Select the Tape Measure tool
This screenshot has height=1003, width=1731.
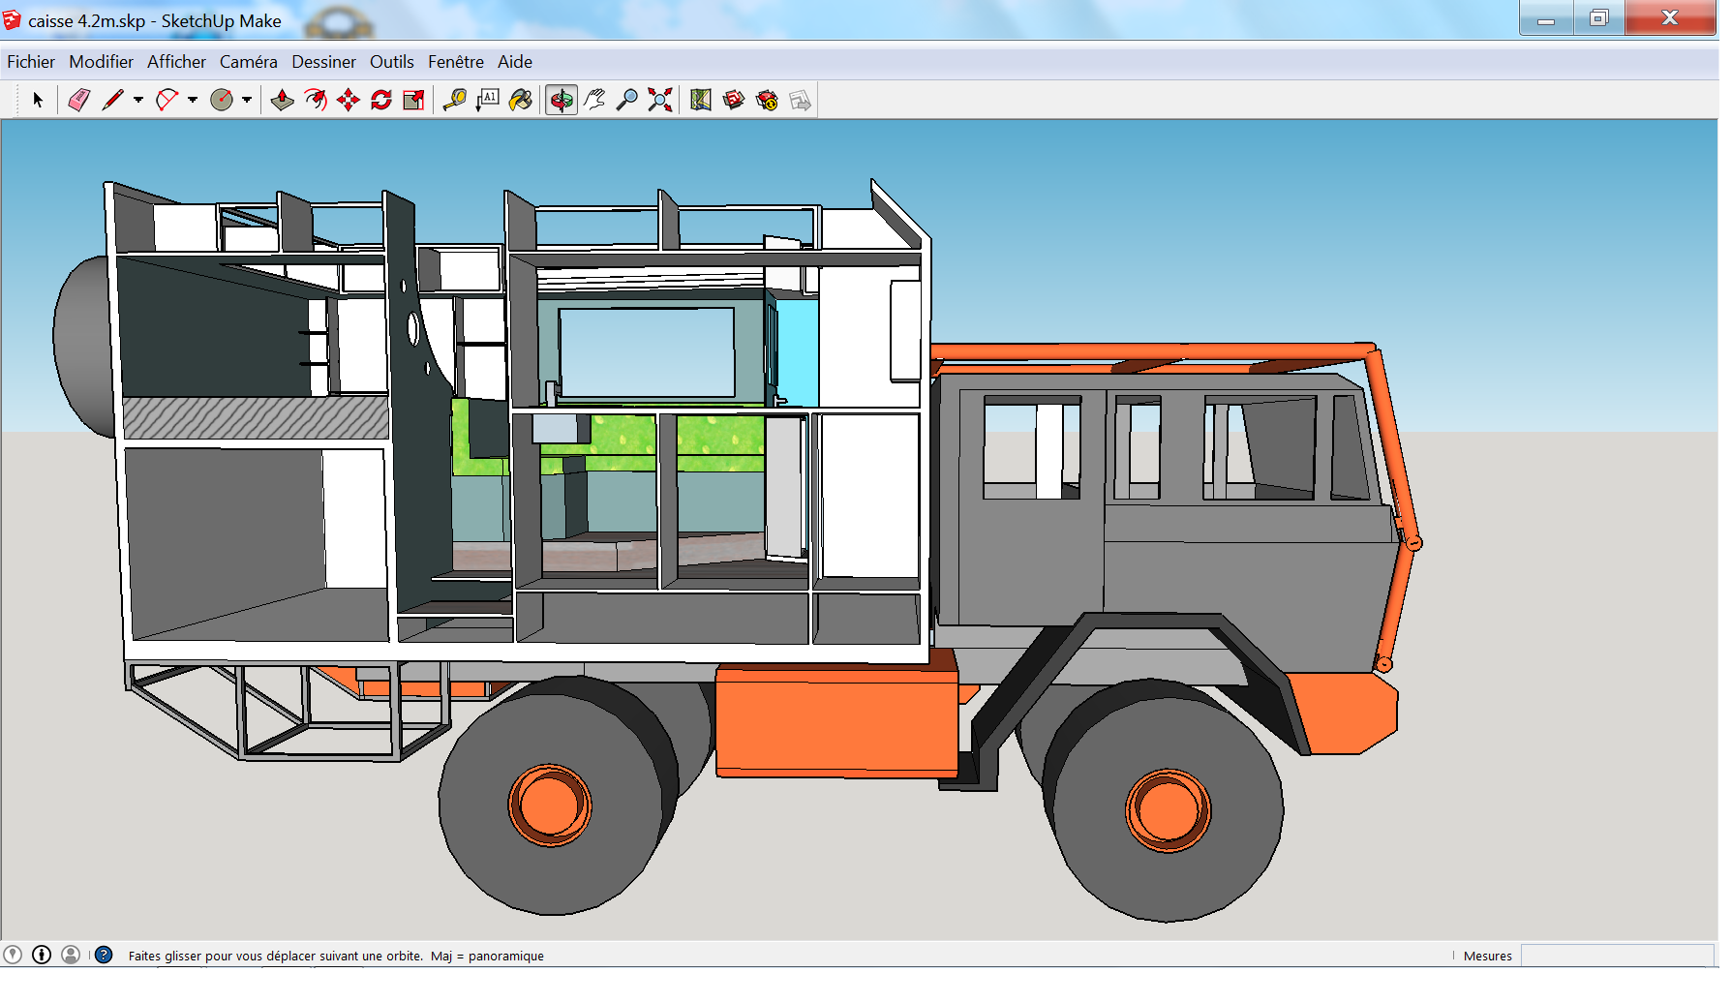tap(454, 100)
